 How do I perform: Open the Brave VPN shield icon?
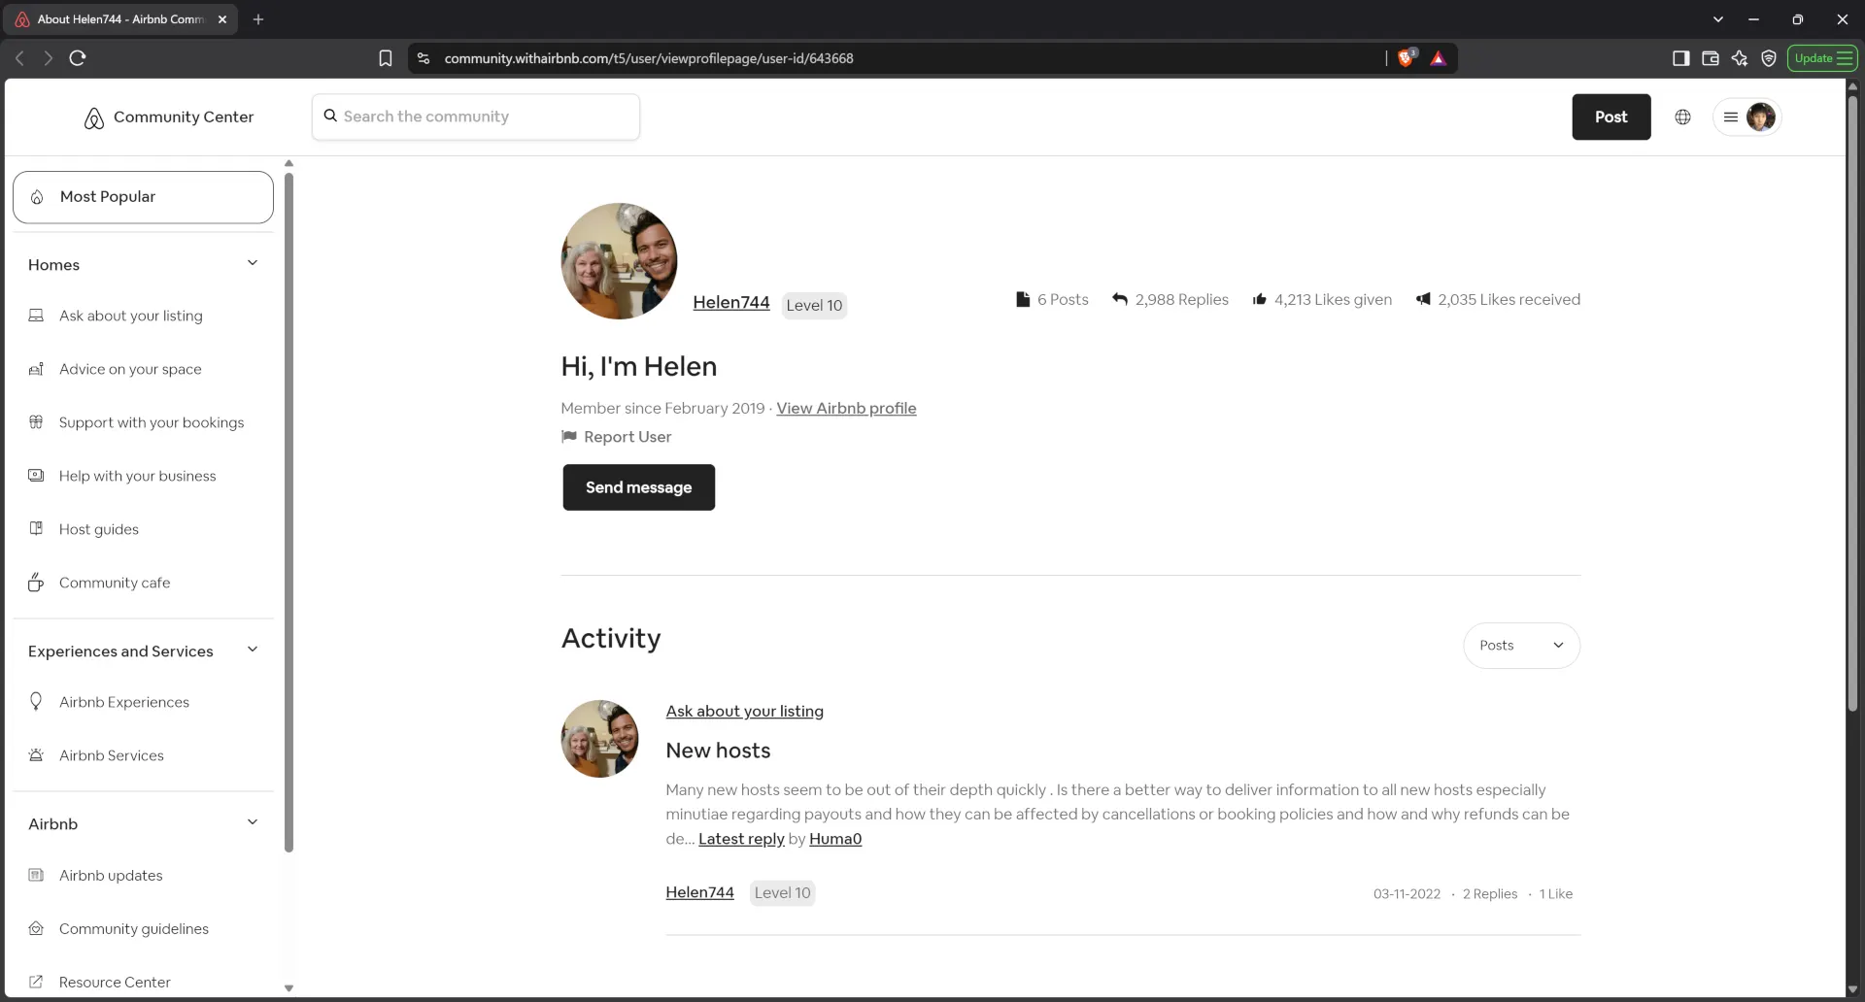[x=1769, y=58]
